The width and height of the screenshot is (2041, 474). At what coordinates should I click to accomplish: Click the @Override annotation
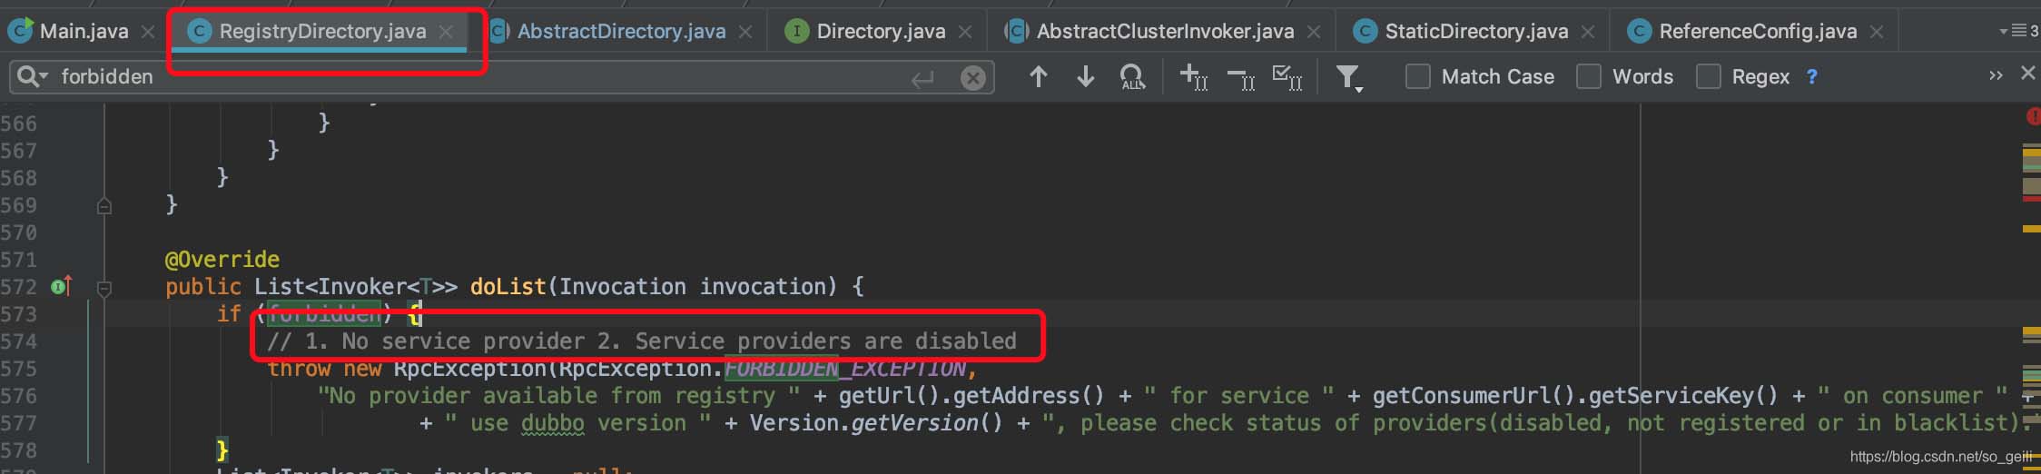222,260
